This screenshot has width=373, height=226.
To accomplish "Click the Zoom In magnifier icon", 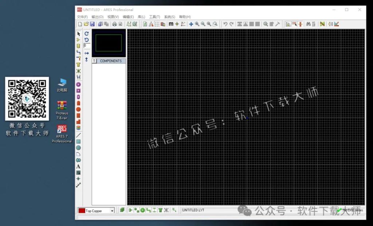I will click(196, 24).
